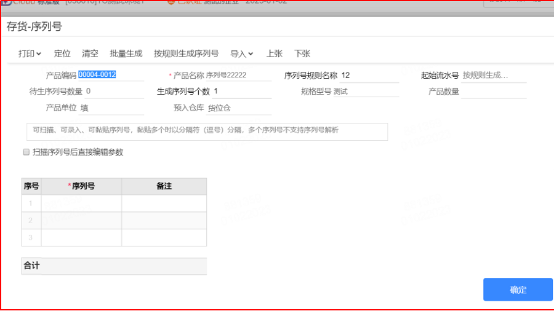Select the 备注 cell in row 2
This screenshot has width=554, height=311.
pyautogui.click(x=164, y=221)
